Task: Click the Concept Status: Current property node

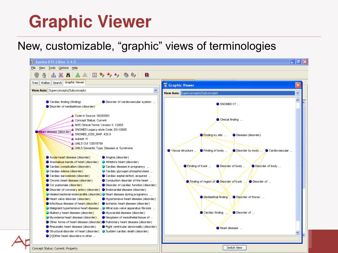Action: click(89, 121)
